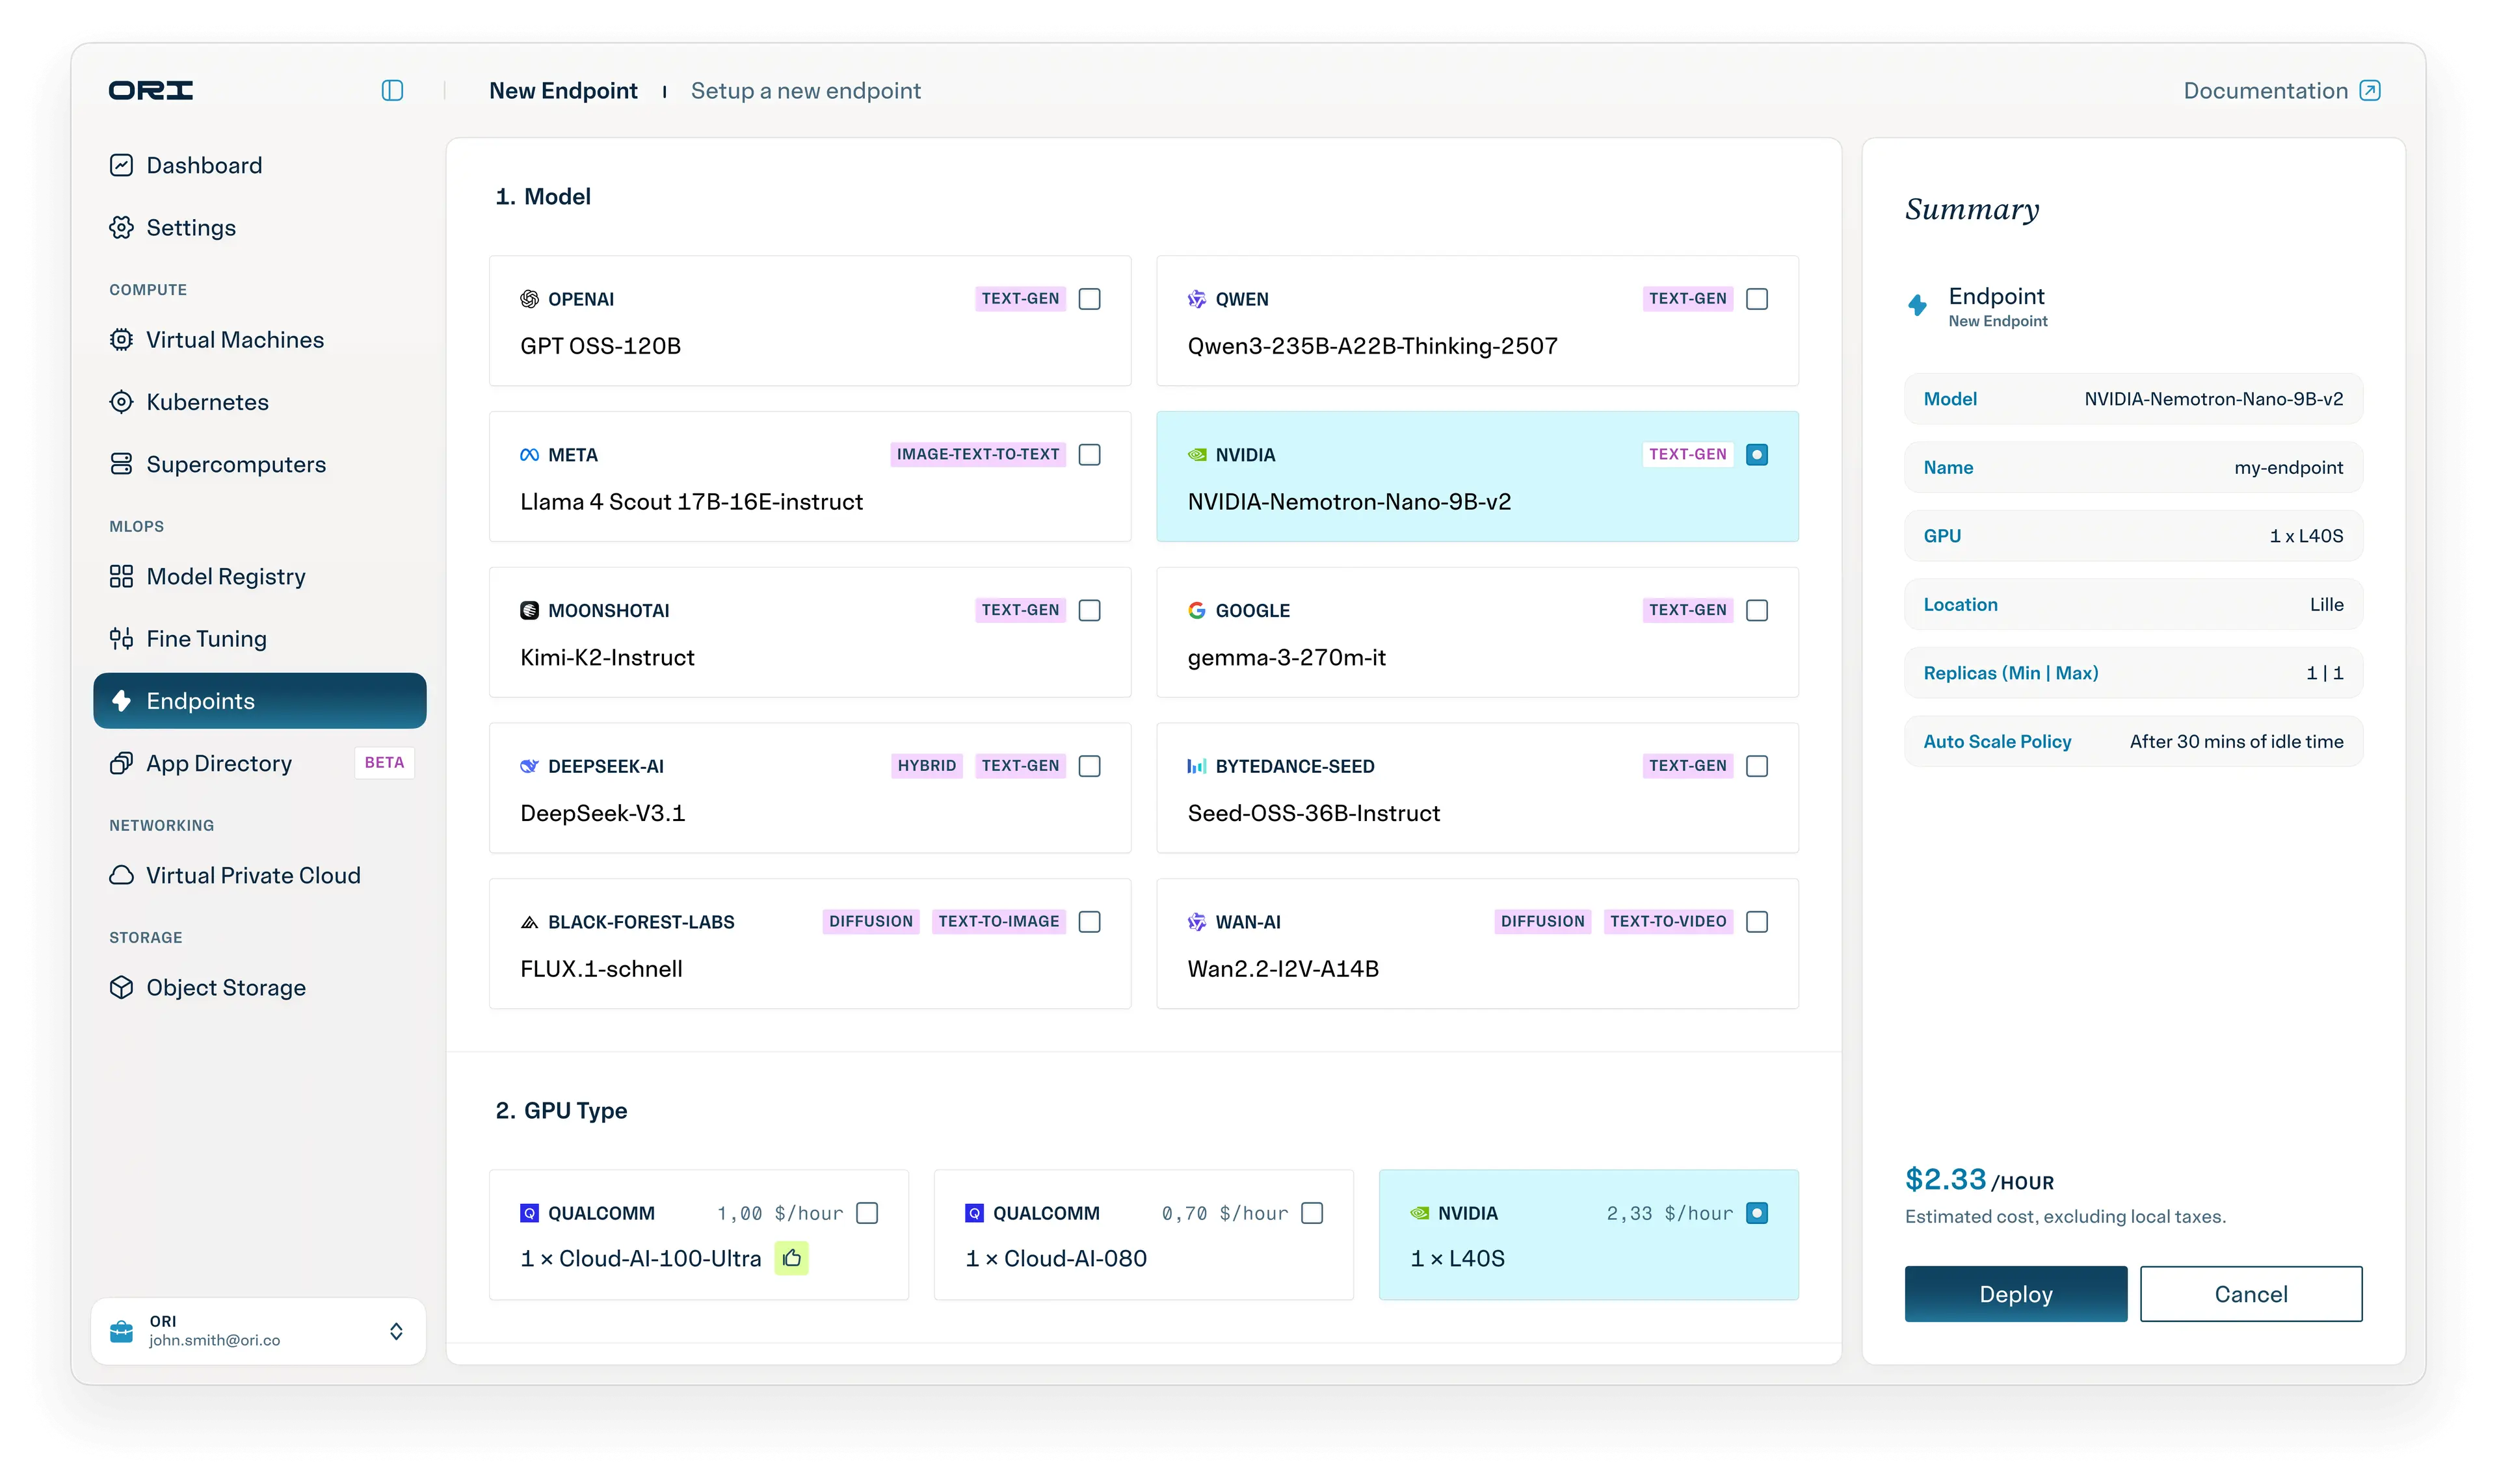Expand the ORI account switcher chevrons
Viewport: 2497px width, 1484px height.
coord(396,1331)
